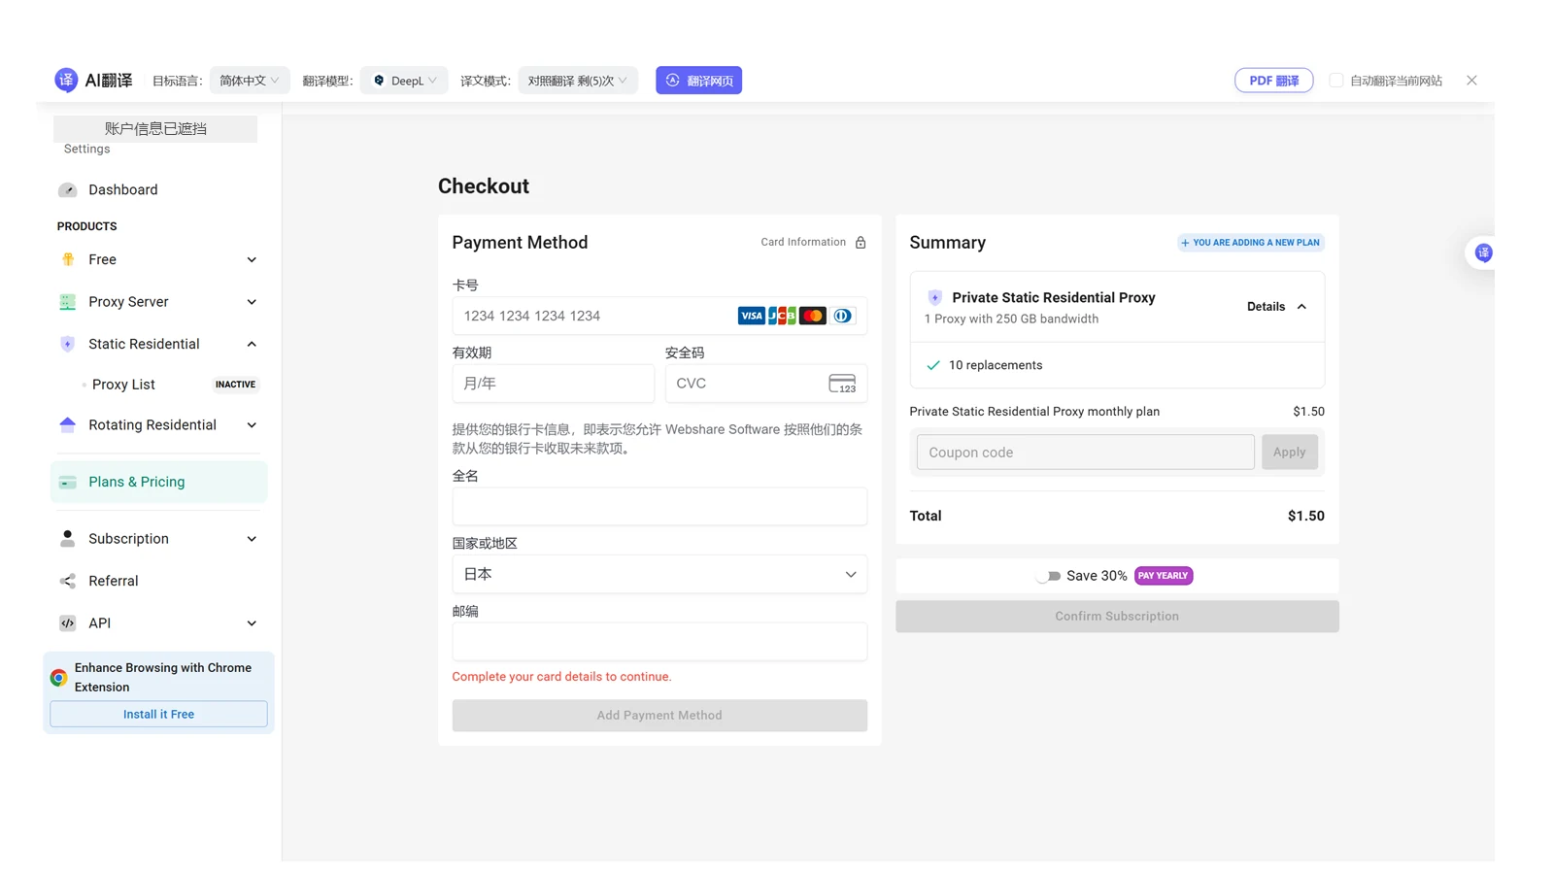Viewport: 1554px width, 874px height.
Task: Click Confirm Subscription button
Action: 1117,617
